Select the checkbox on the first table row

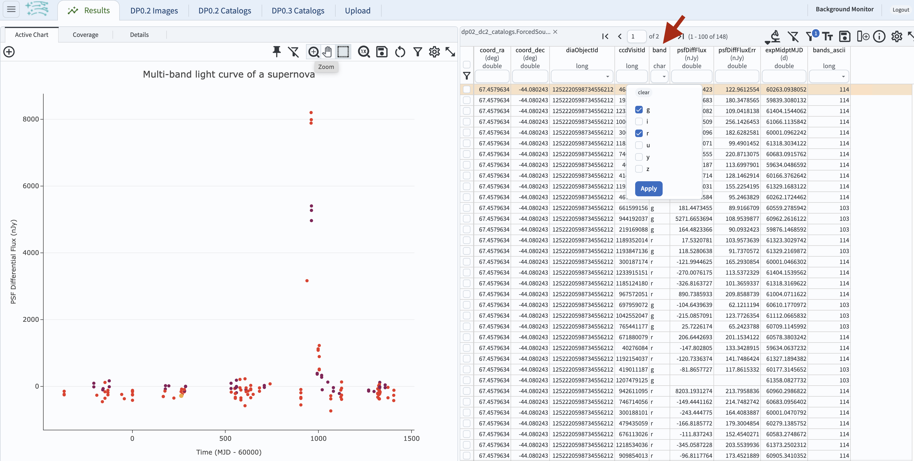(x=467, y=89)
